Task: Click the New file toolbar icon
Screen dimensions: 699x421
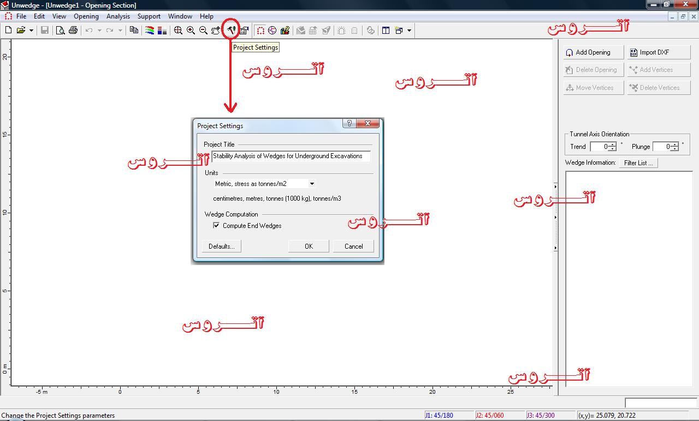Action: point(8,31)
